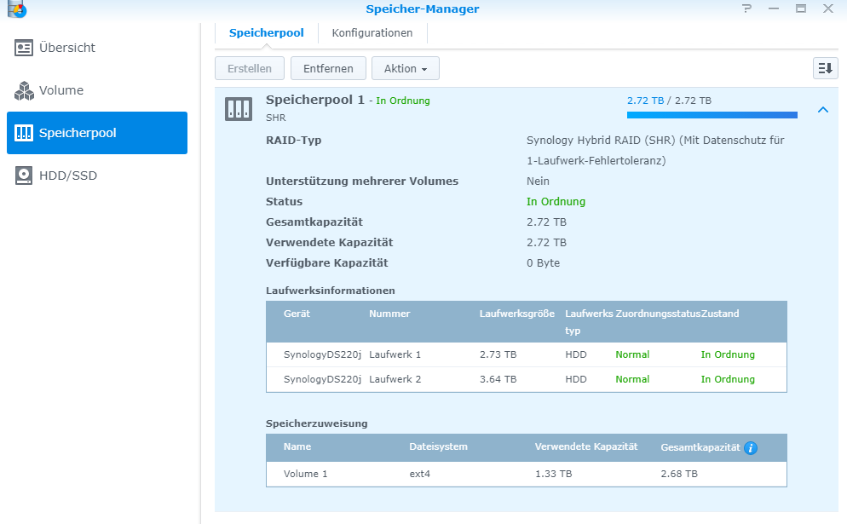Click the Speicher-Manager app icon in the title bar
Screen dimensions: 847x524
coord(17,9)
